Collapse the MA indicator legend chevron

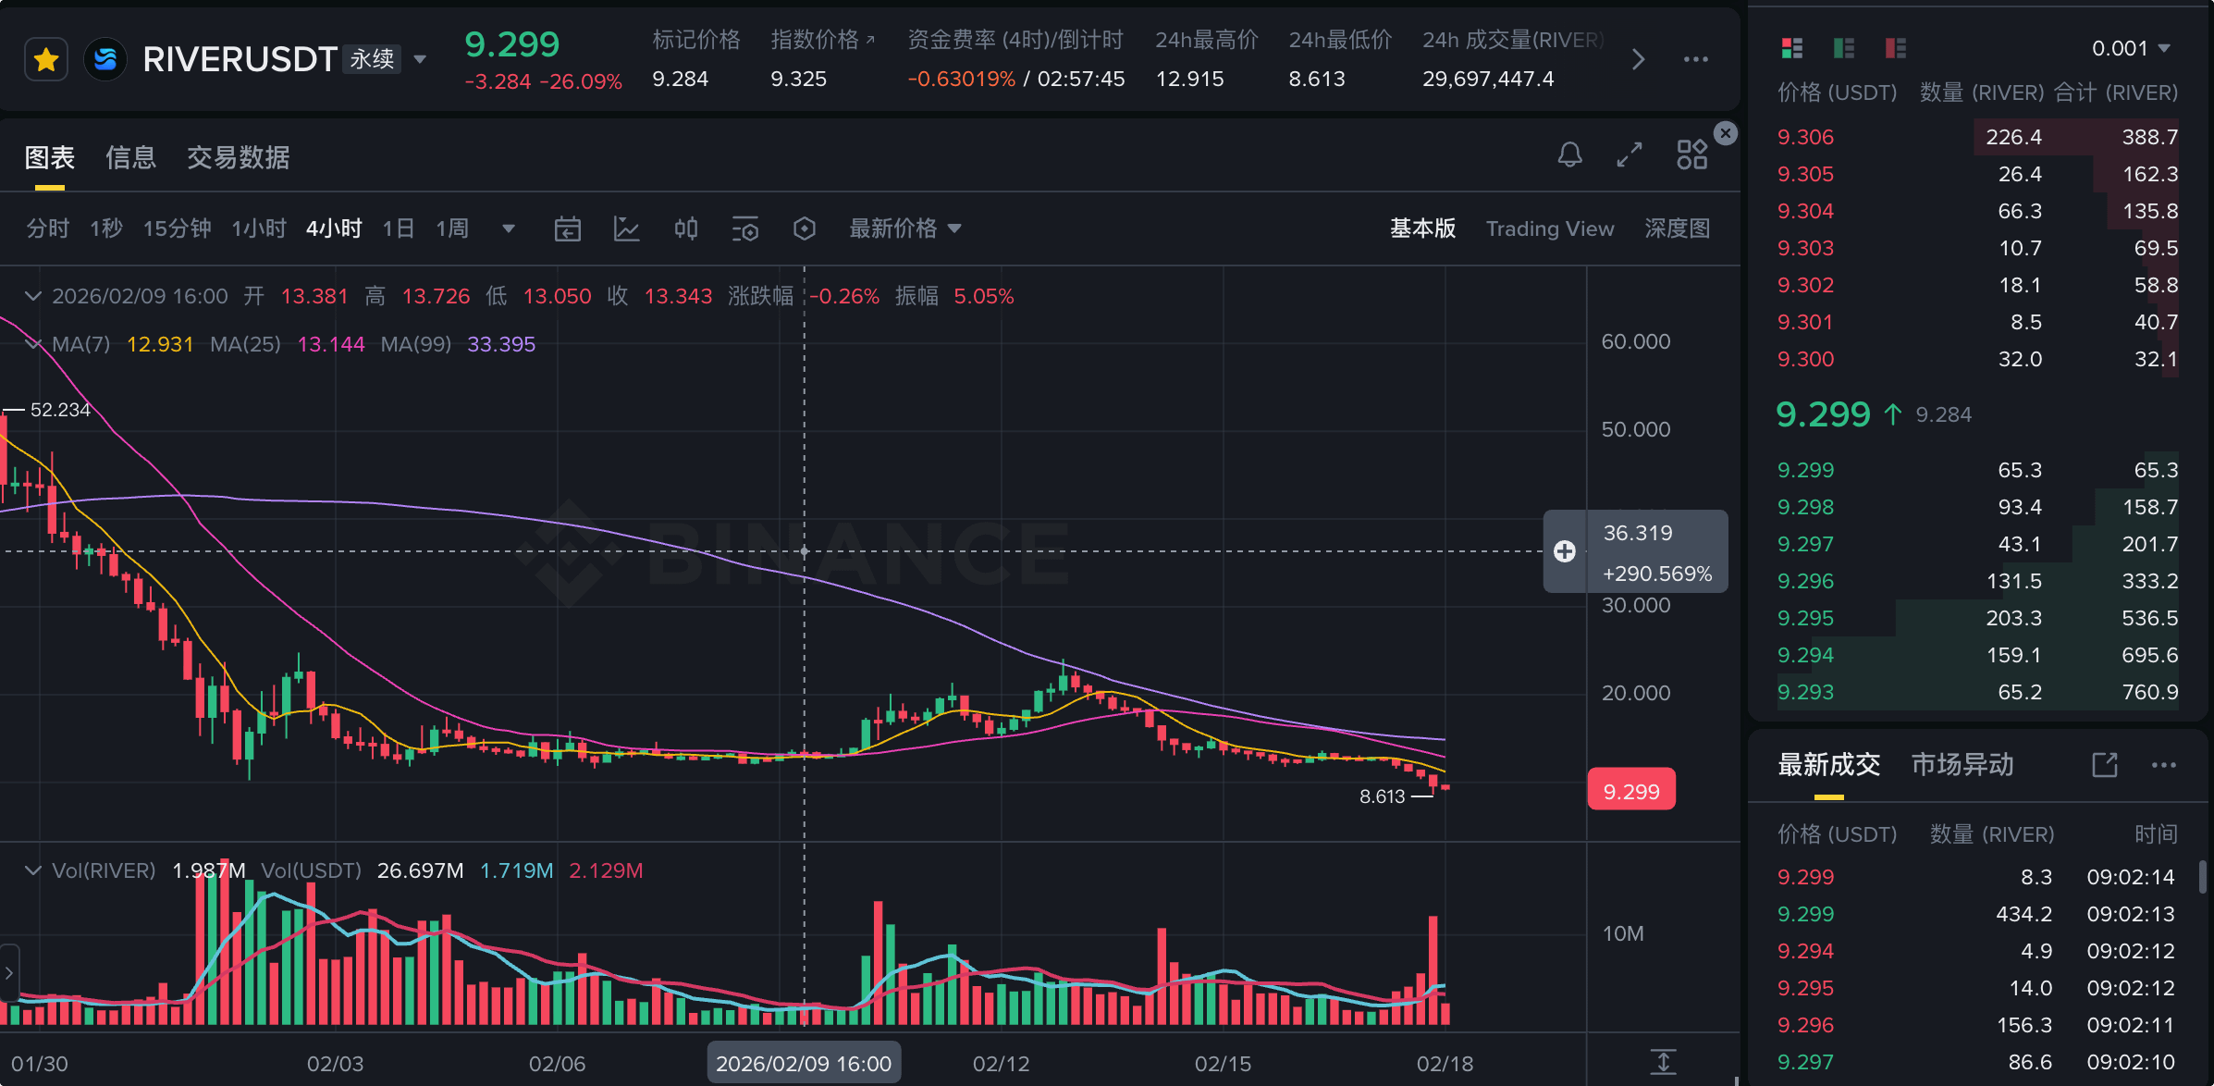(33, 344)
